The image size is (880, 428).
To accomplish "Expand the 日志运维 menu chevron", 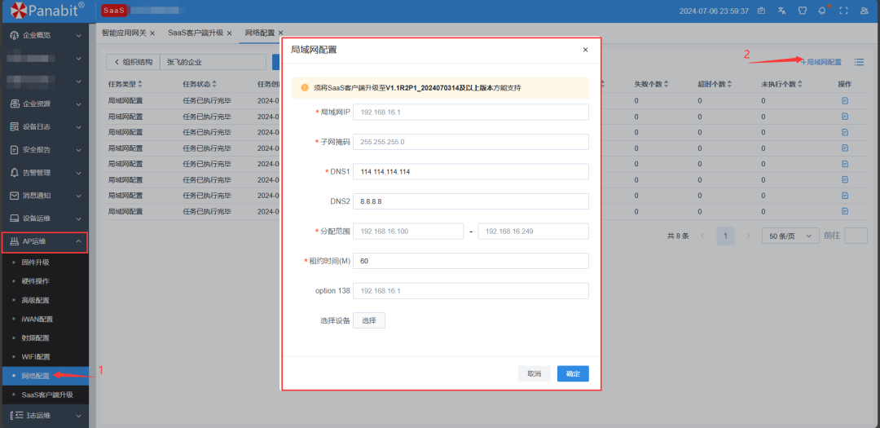I will coord(78,416).
